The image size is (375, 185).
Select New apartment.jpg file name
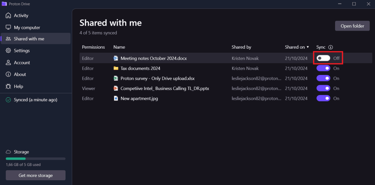pyautogui.click(x=139, y=98)
